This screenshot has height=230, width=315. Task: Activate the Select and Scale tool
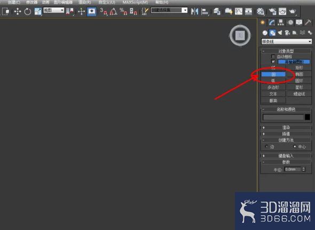point(38,11)
